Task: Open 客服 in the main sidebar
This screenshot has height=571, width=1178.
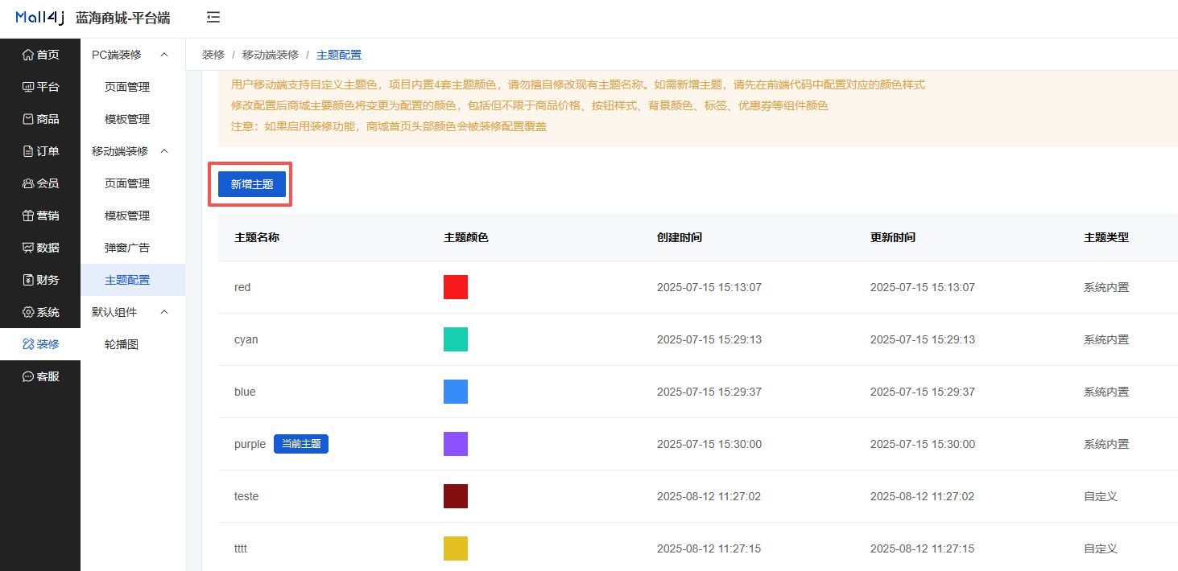Action: click(x=40, y=376)
